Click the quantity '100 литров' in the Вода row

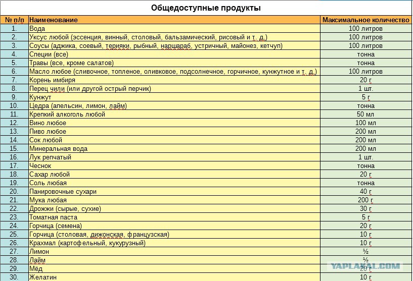[x=366, y=28]
